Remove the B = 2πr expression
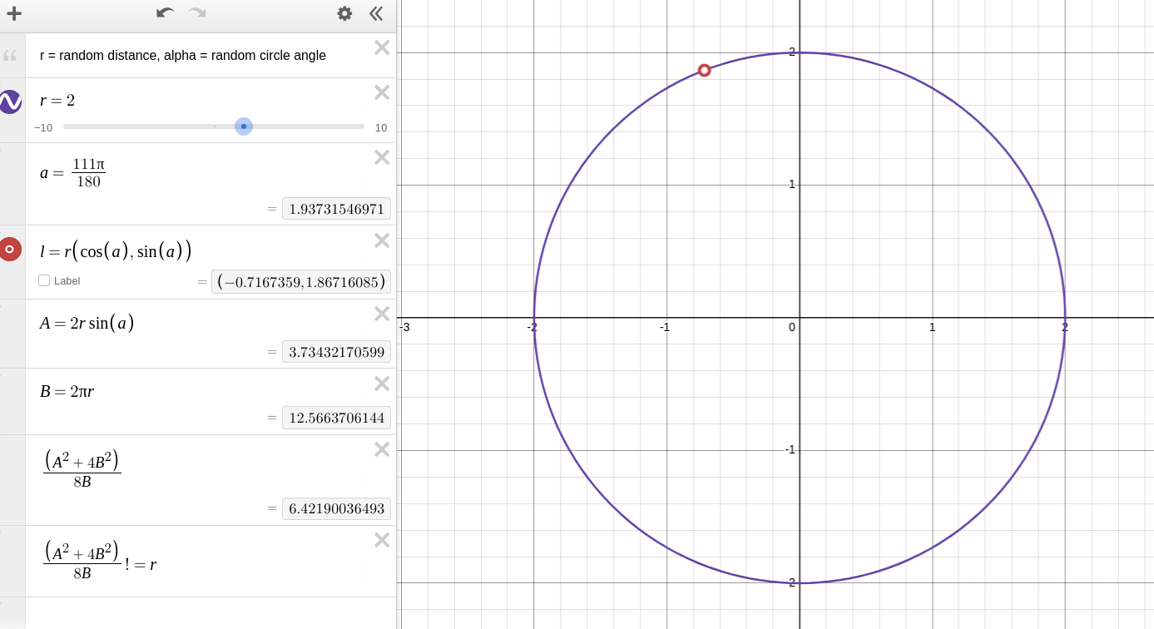Viewport: 1154px width, 629px height. tap(382, 384)
